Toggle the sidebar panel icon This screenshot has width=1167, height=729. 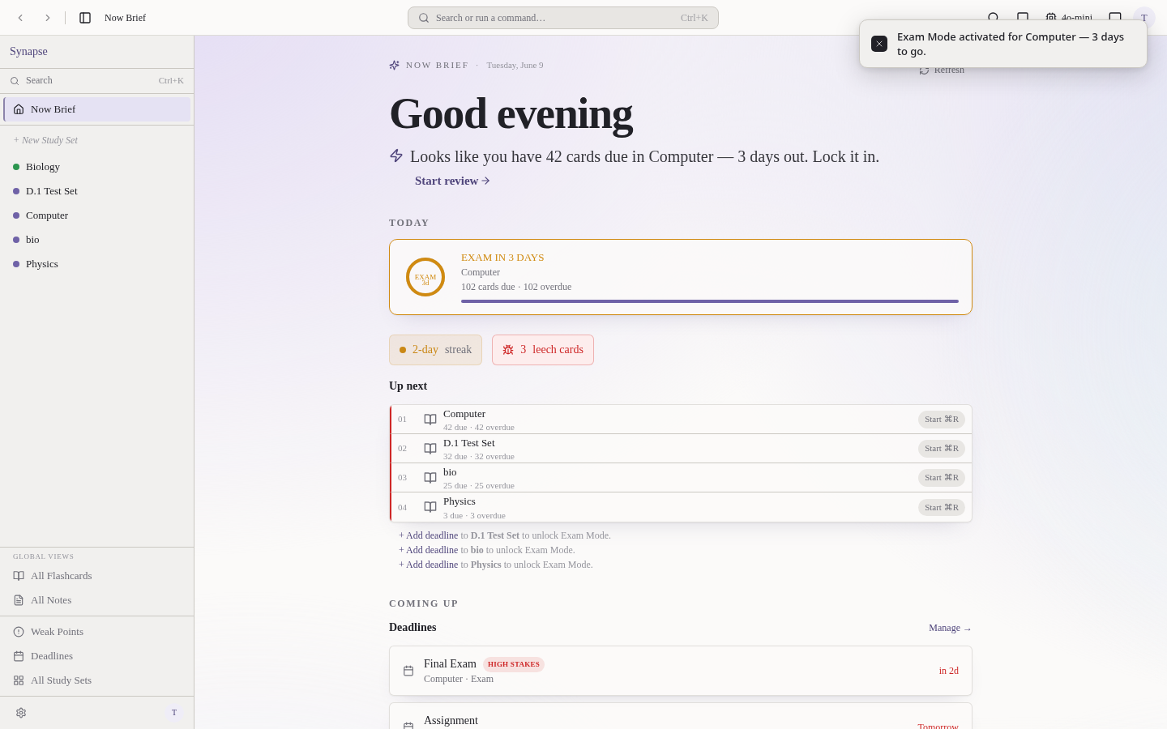tap(85, 18)
